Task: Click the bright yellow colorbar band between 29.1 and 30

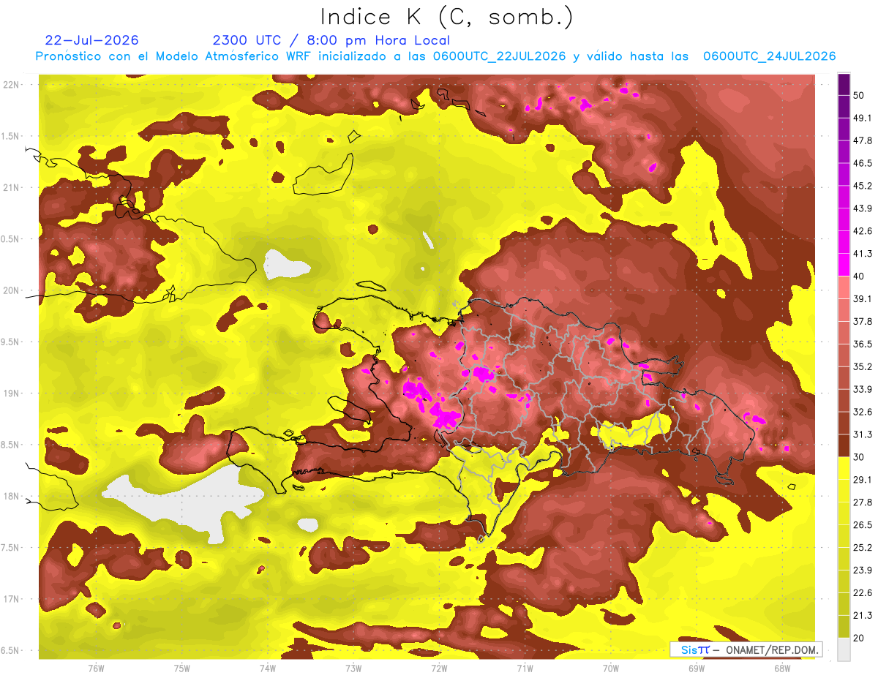Action: (x=844, y=468)
